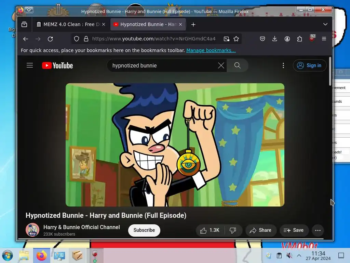This screenshot has height=263, width=350.
Task: Expand hidden system tray icons
Action: (299, 255)
